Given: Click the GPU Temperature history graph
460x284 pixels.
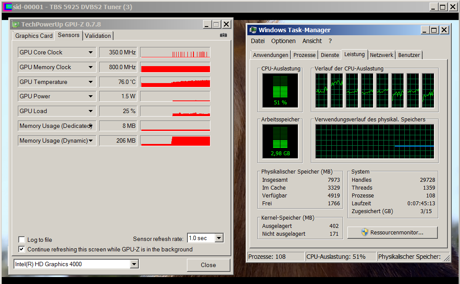Looking at the screenshot, I should (175, 82).
